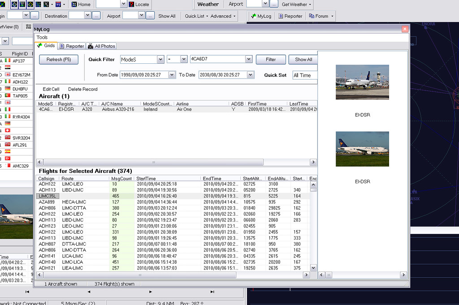This screenshot has width=459, height=305.
Task: Open the To Date picker dropdown
Action: coord(250,75)
